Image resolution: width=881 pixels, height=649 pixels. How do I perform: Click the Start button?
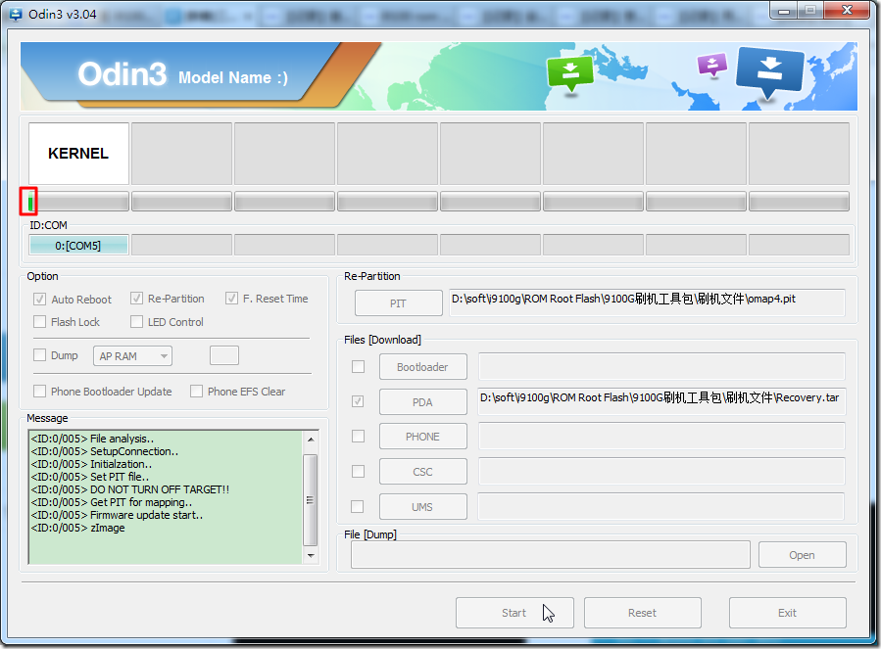pos(514,613)
